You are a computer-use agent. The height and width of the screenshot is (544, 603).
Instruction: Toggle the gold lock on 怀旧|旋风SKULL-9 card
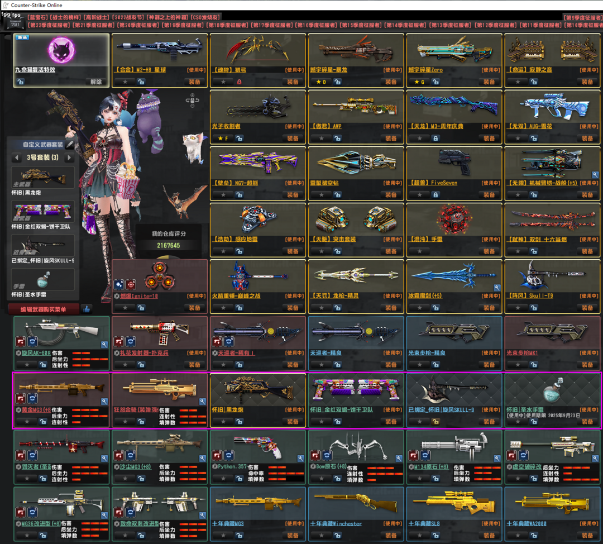tap(435, 422)
